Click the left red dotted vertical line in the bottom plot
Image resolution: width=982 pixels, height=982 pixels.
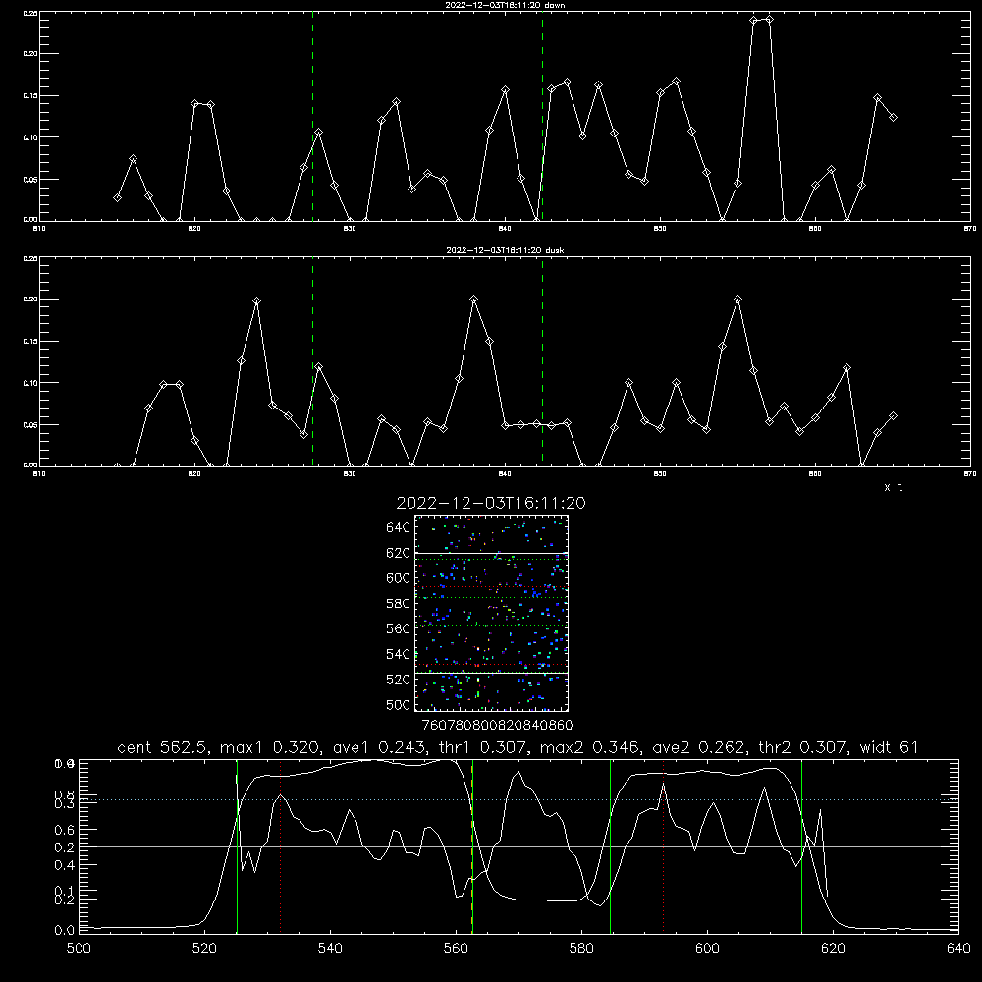tap(281, 846)
